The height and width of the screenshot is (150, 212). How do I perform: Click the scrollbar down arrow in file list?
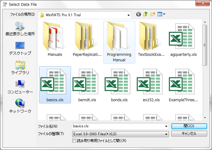205,117
